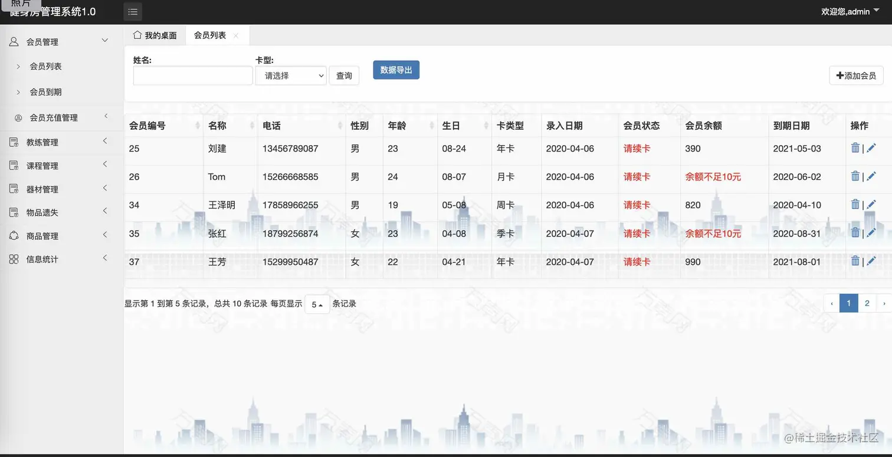The image size is (892, 457).
Task: Toggle the sidebar menu list icon
Action: (x=133, y=12)
